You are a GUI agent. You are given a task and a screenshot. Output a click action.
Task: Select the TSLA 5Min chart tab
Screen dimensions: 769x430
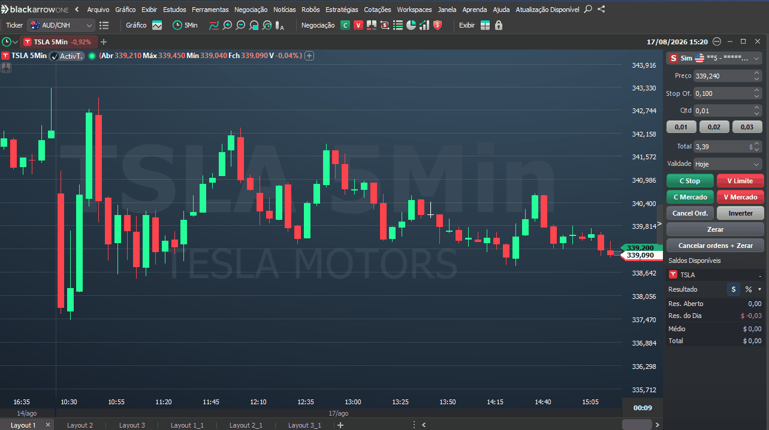[x=58, y=42]
